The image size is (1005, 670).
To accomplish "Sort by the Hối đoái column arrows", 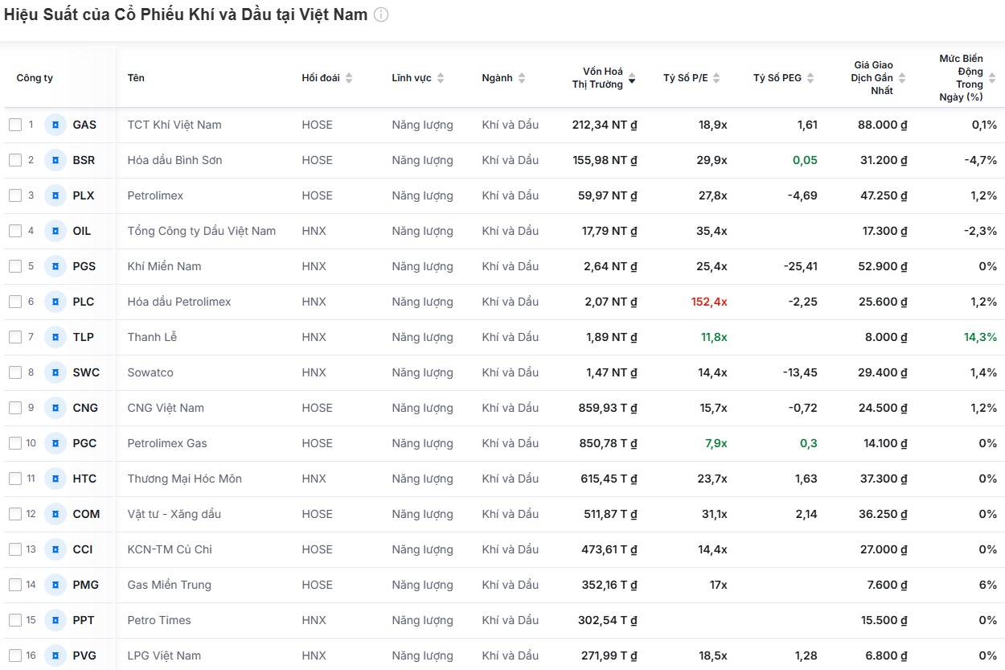I will coord(349,78).
